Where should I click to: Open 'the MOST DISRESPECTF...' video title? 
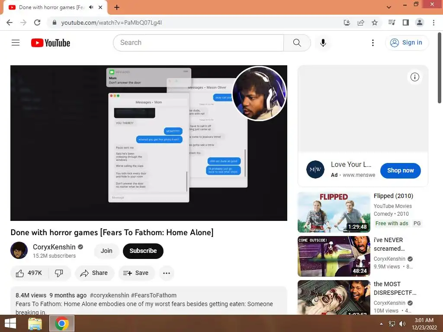pos(395,288)
